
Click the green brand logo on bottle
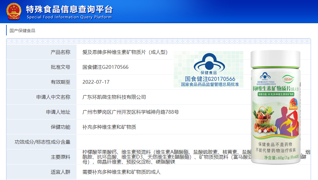[x=288, y=78]
